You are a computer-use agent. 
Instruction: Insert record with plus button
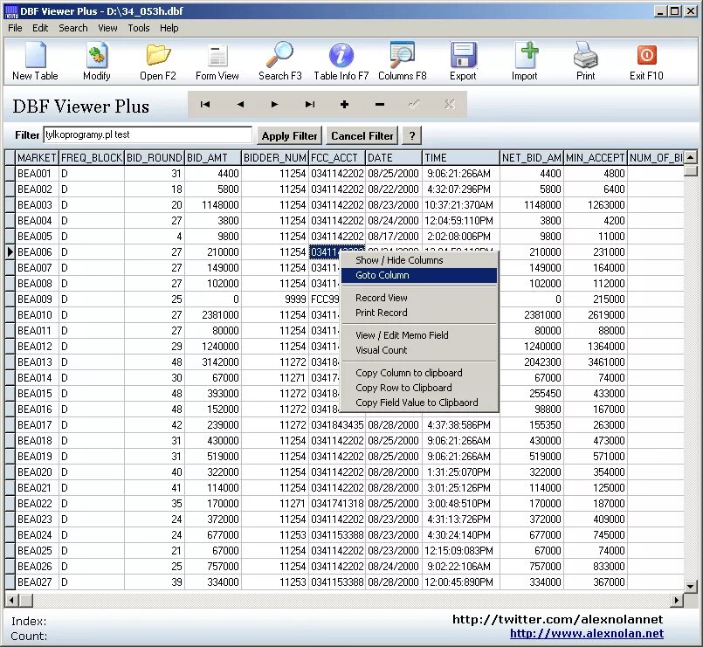coord(344,105)
